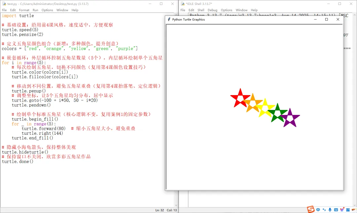Viewport: 357px width, 213px height.
Task: Toggle Chinese/English input mode icon
Action: pyautogui.click(x=318, y=210)
